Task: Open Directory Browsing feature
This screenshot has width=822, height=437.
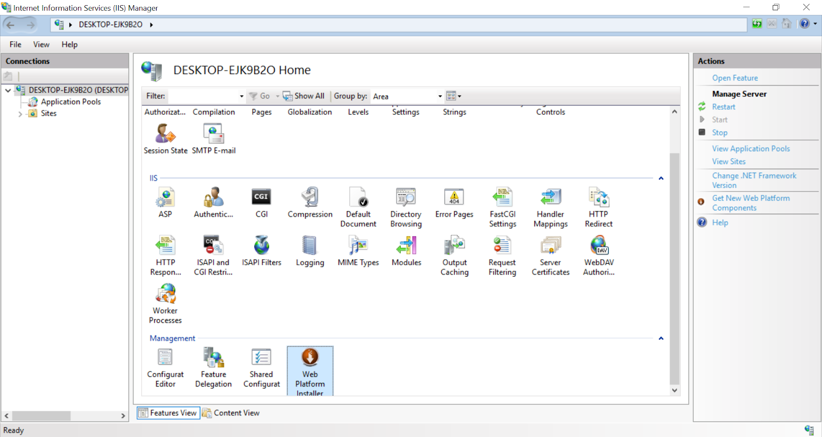Action: tap(406, 207)
